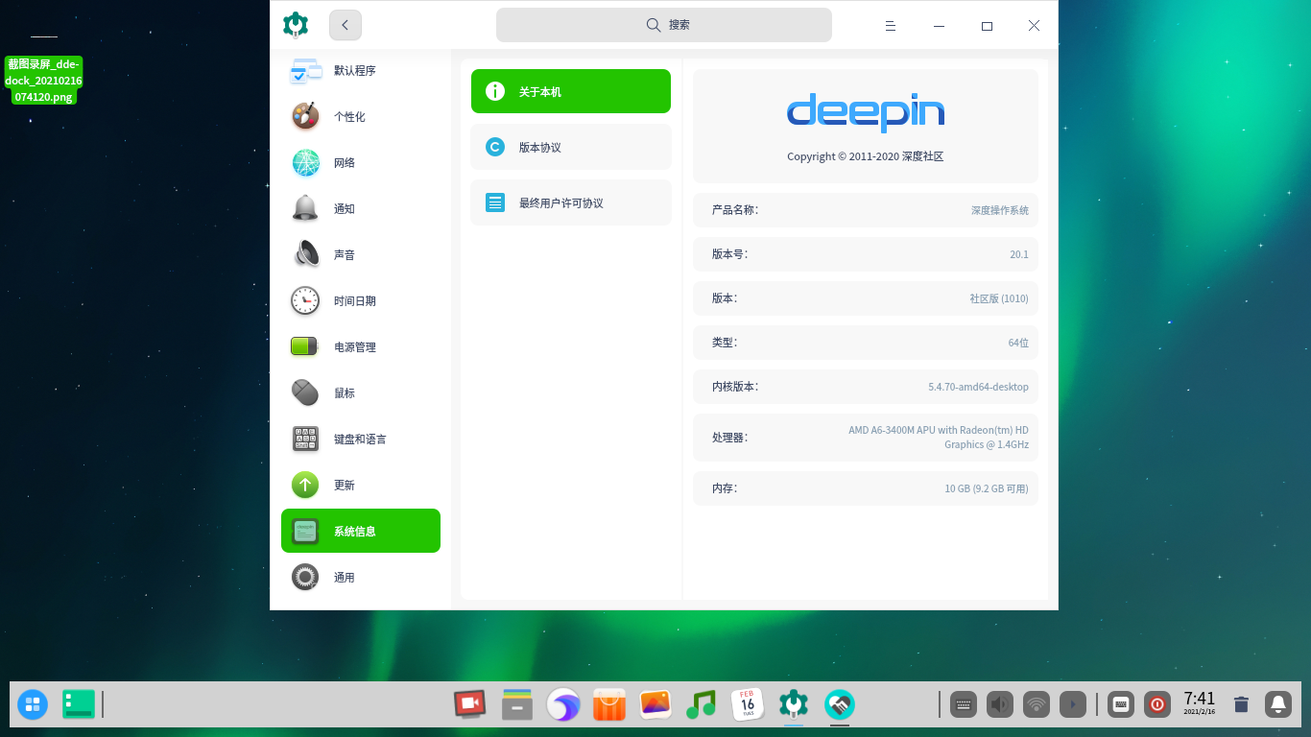Click the 社区版 (1010) edition value
This screenshot has width=1311, height=737.
coord(998,298)
